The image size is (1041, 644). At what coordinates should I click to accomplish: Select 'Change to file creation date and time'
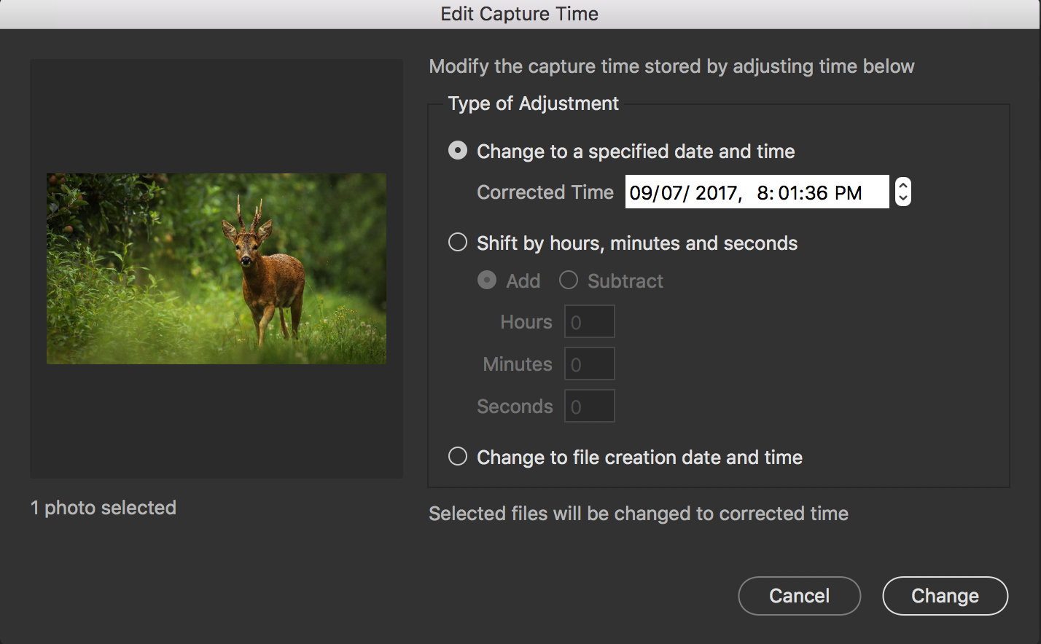(x=458, y=457)
